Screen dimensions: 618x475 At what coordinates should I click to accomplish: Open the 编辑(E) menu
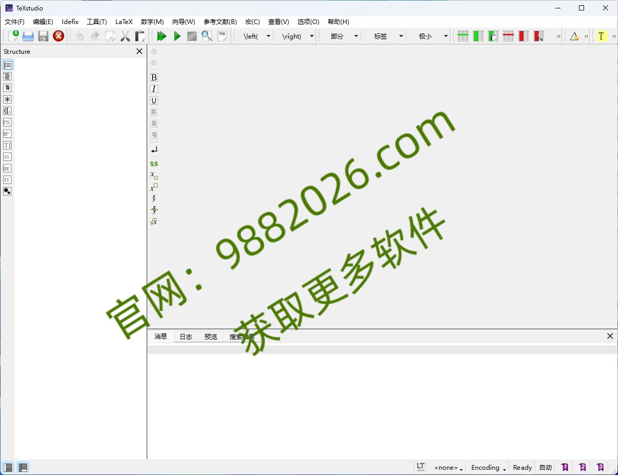click(x=43, y=22)
